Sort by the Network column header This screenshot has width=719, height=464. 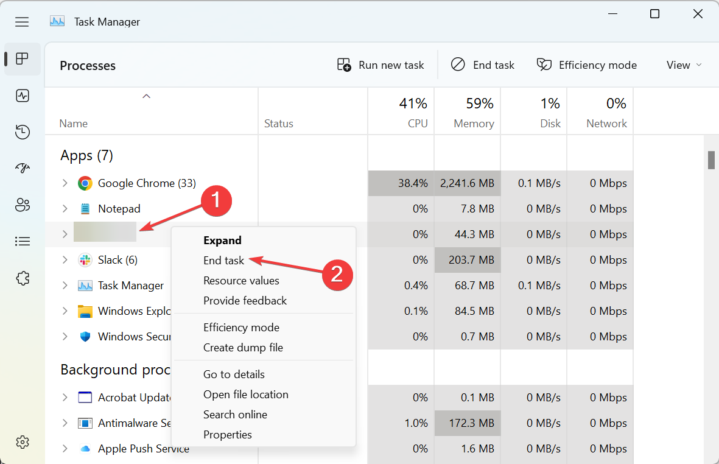coord(600,111)
